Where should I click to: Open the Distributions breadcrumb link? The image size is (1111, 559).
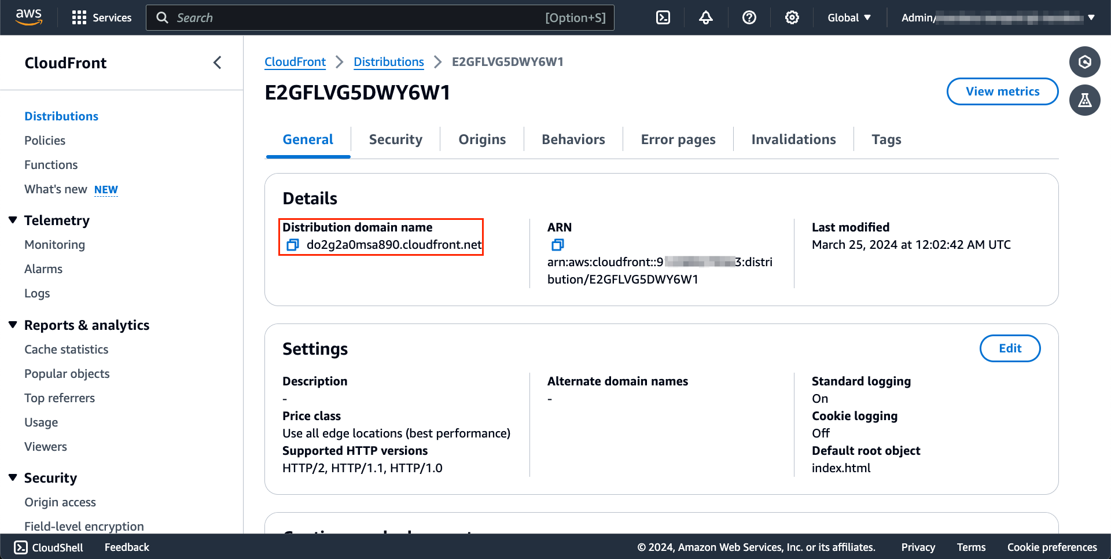(389, 62)
